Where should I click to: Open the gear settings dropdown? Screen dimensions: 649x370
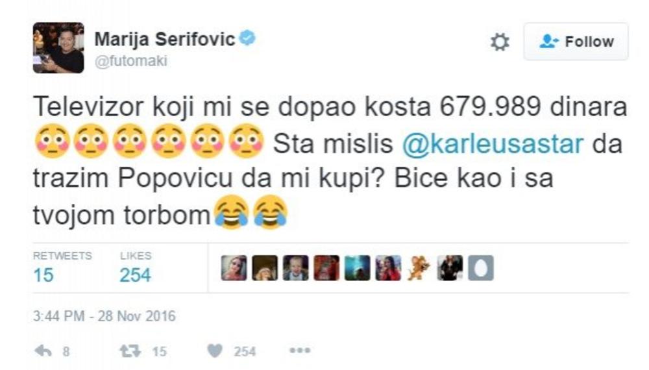(500, 42)
